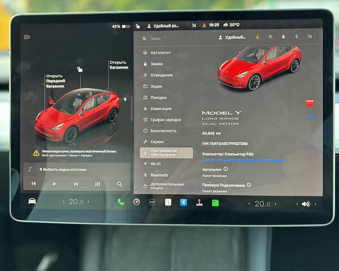Viewport: 339px width, 271px height.
Task: Tap the no-signal icon in the status bar
Action: 194,25
